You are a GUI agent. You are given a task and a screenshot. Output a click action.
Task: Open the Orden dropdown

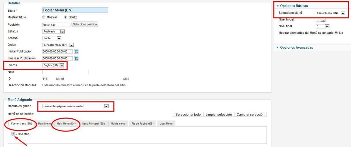pyautogui.click(x=58, y=45)
